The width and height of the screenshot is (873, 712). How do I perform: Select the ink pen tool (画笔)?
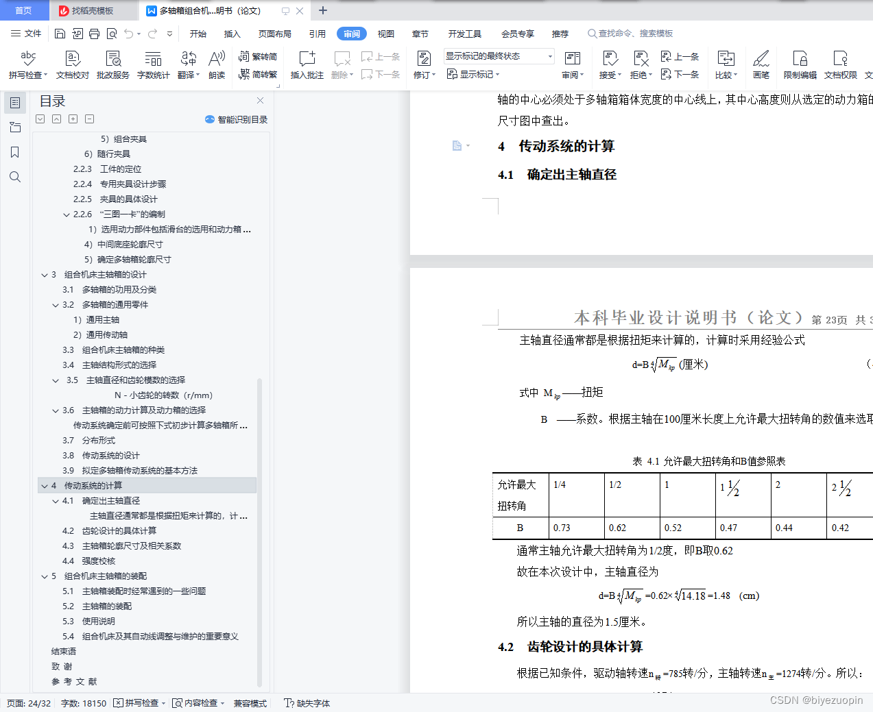[x=761, y=65]
